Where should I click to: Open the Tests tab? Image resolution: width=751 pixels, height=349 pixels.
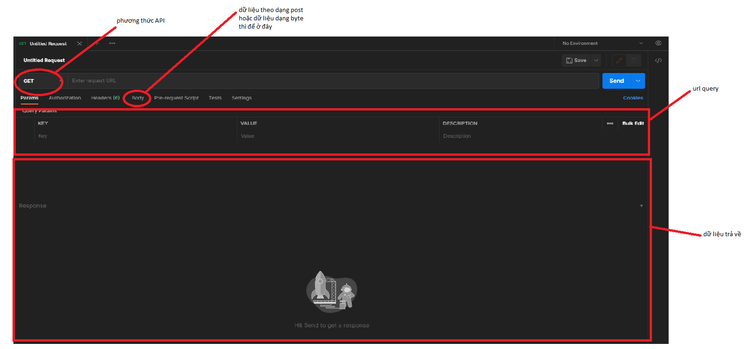(215, 98)
